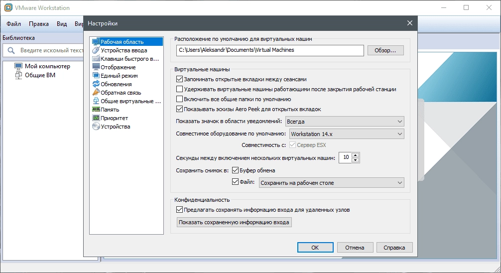Click the Единый режим icon
501x273 pixels.
96,75
